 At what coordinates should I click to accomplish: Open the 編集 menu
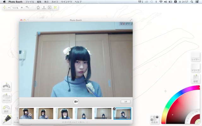[39, 2]
